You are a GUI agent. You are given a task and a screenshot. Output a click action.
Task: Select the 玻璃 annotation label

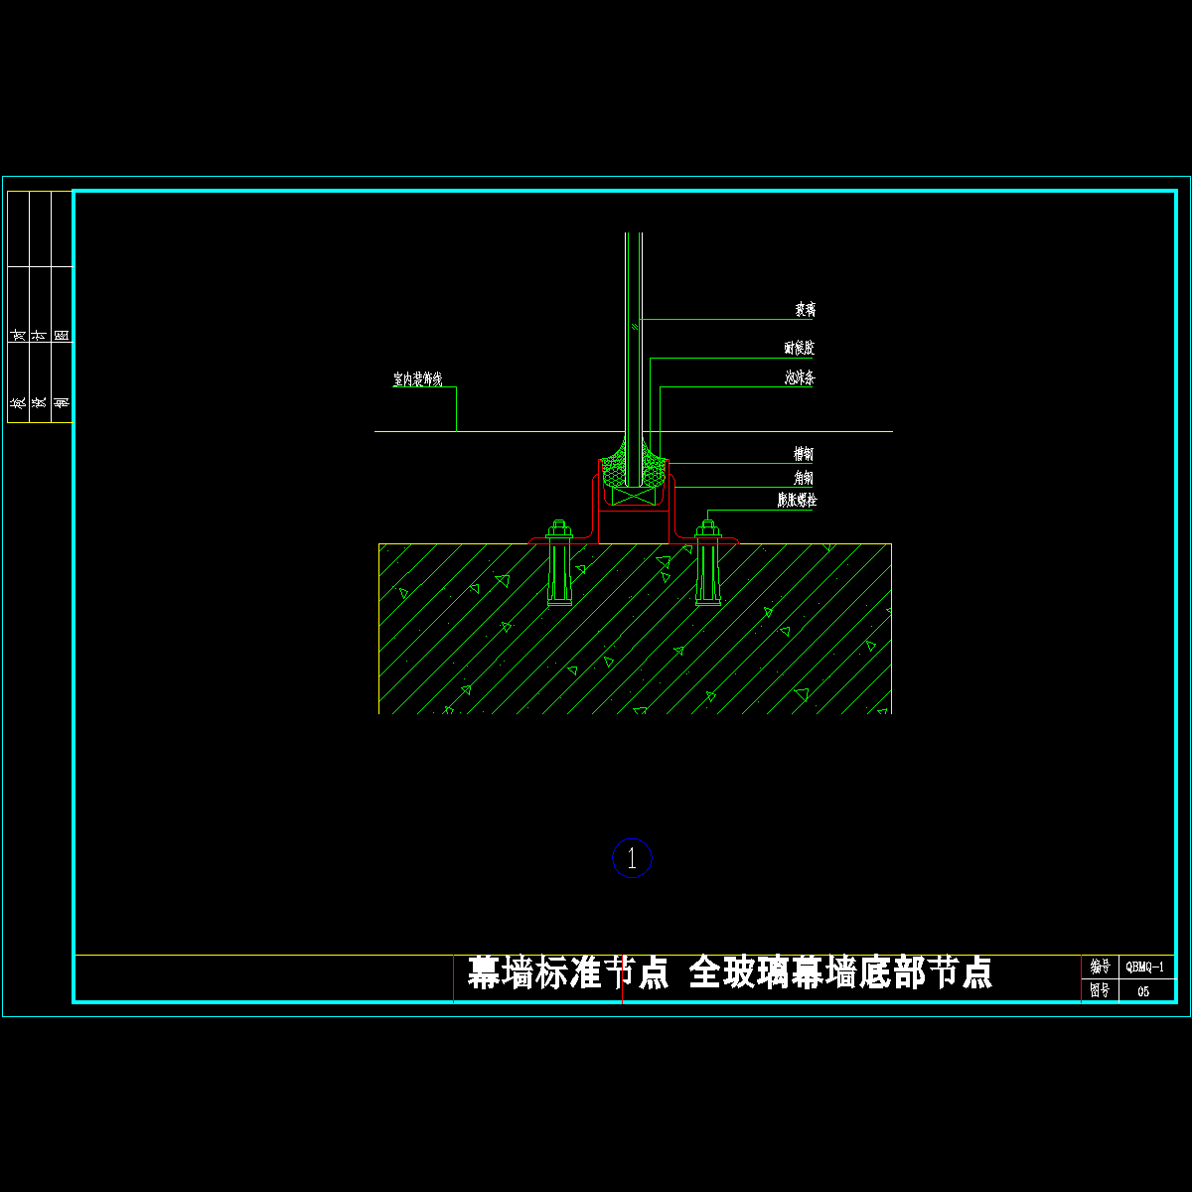pyautogui.click(x=805, y=310)
